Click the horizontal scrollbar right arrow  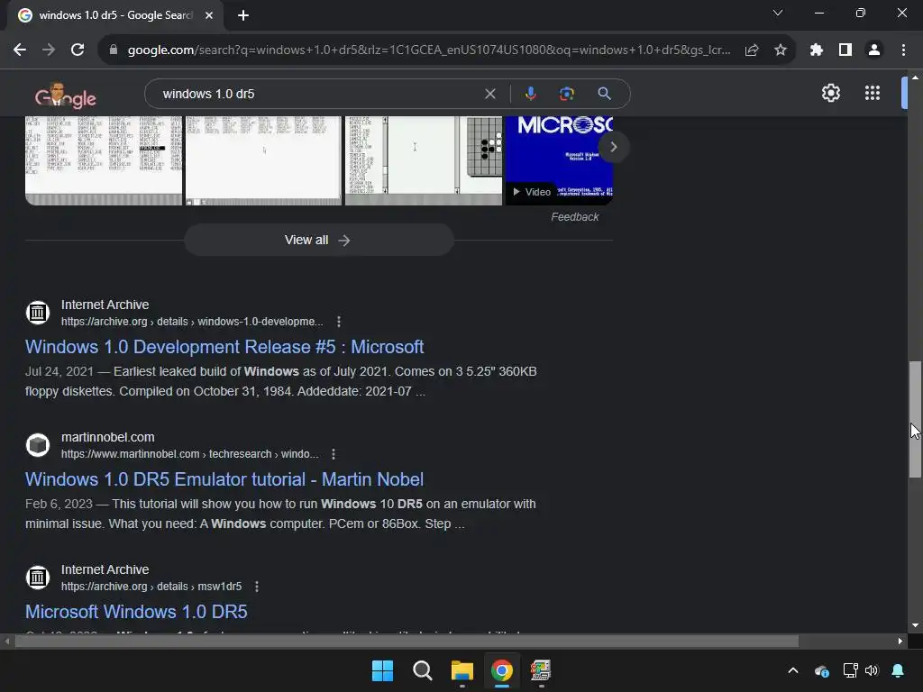point(900,642)
